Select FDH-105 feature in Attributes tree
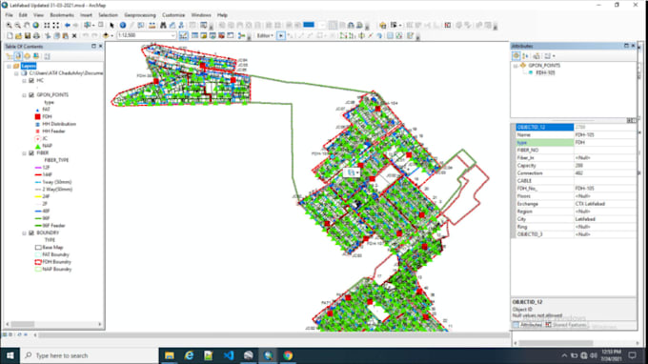 pyautogui.click(x=545, y=72)
